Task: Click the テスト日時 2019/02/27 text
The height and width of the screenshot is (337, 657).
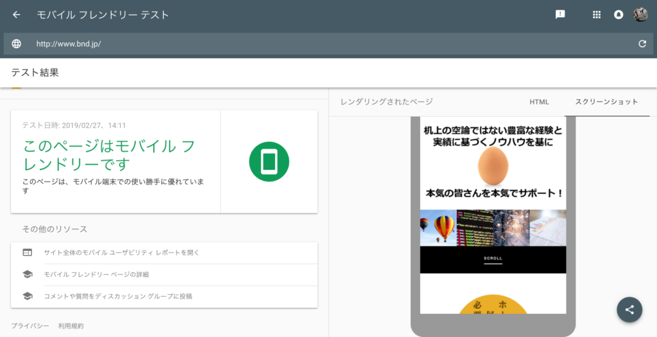Action: [74, 125]
